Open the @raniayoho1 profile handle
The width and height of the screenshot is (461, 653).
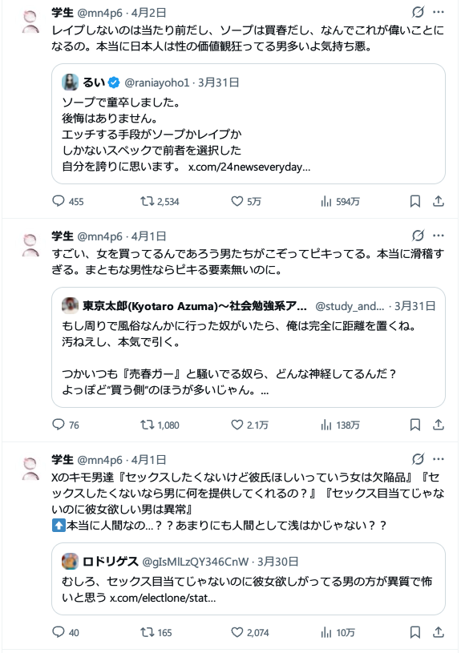coord(156,83)
